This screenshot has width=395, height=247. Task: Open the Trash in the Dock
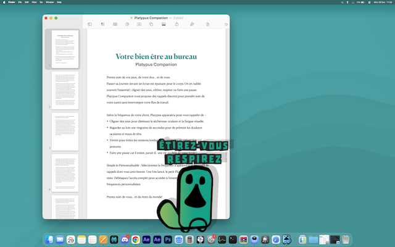346,239
